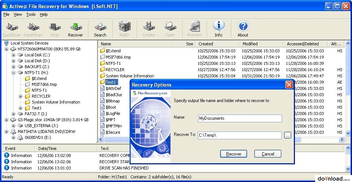Select MSIf7d66.tmp in the tree

pyautogui.click(x=44, y=84)
